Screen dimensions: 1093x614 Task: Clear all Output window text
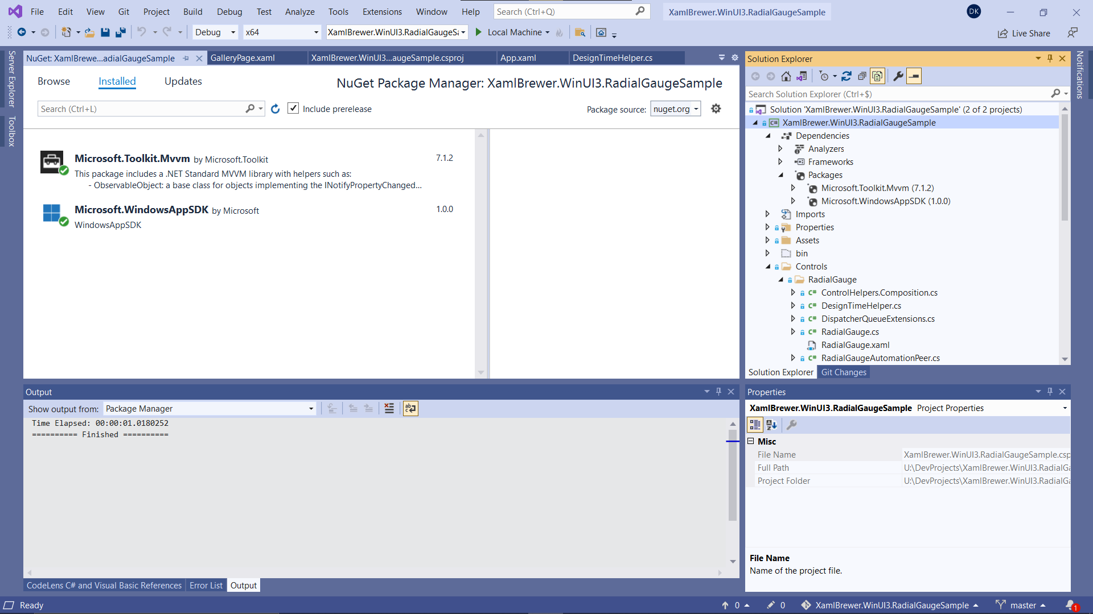(389, 408)
